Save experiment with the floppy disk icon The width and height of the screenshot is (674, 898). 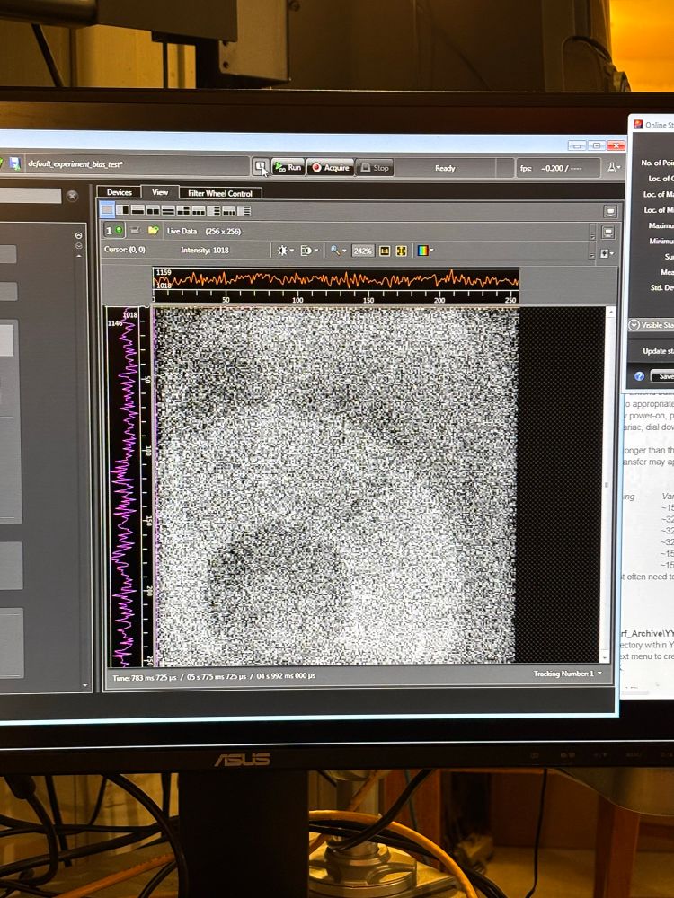coord(14,163)
